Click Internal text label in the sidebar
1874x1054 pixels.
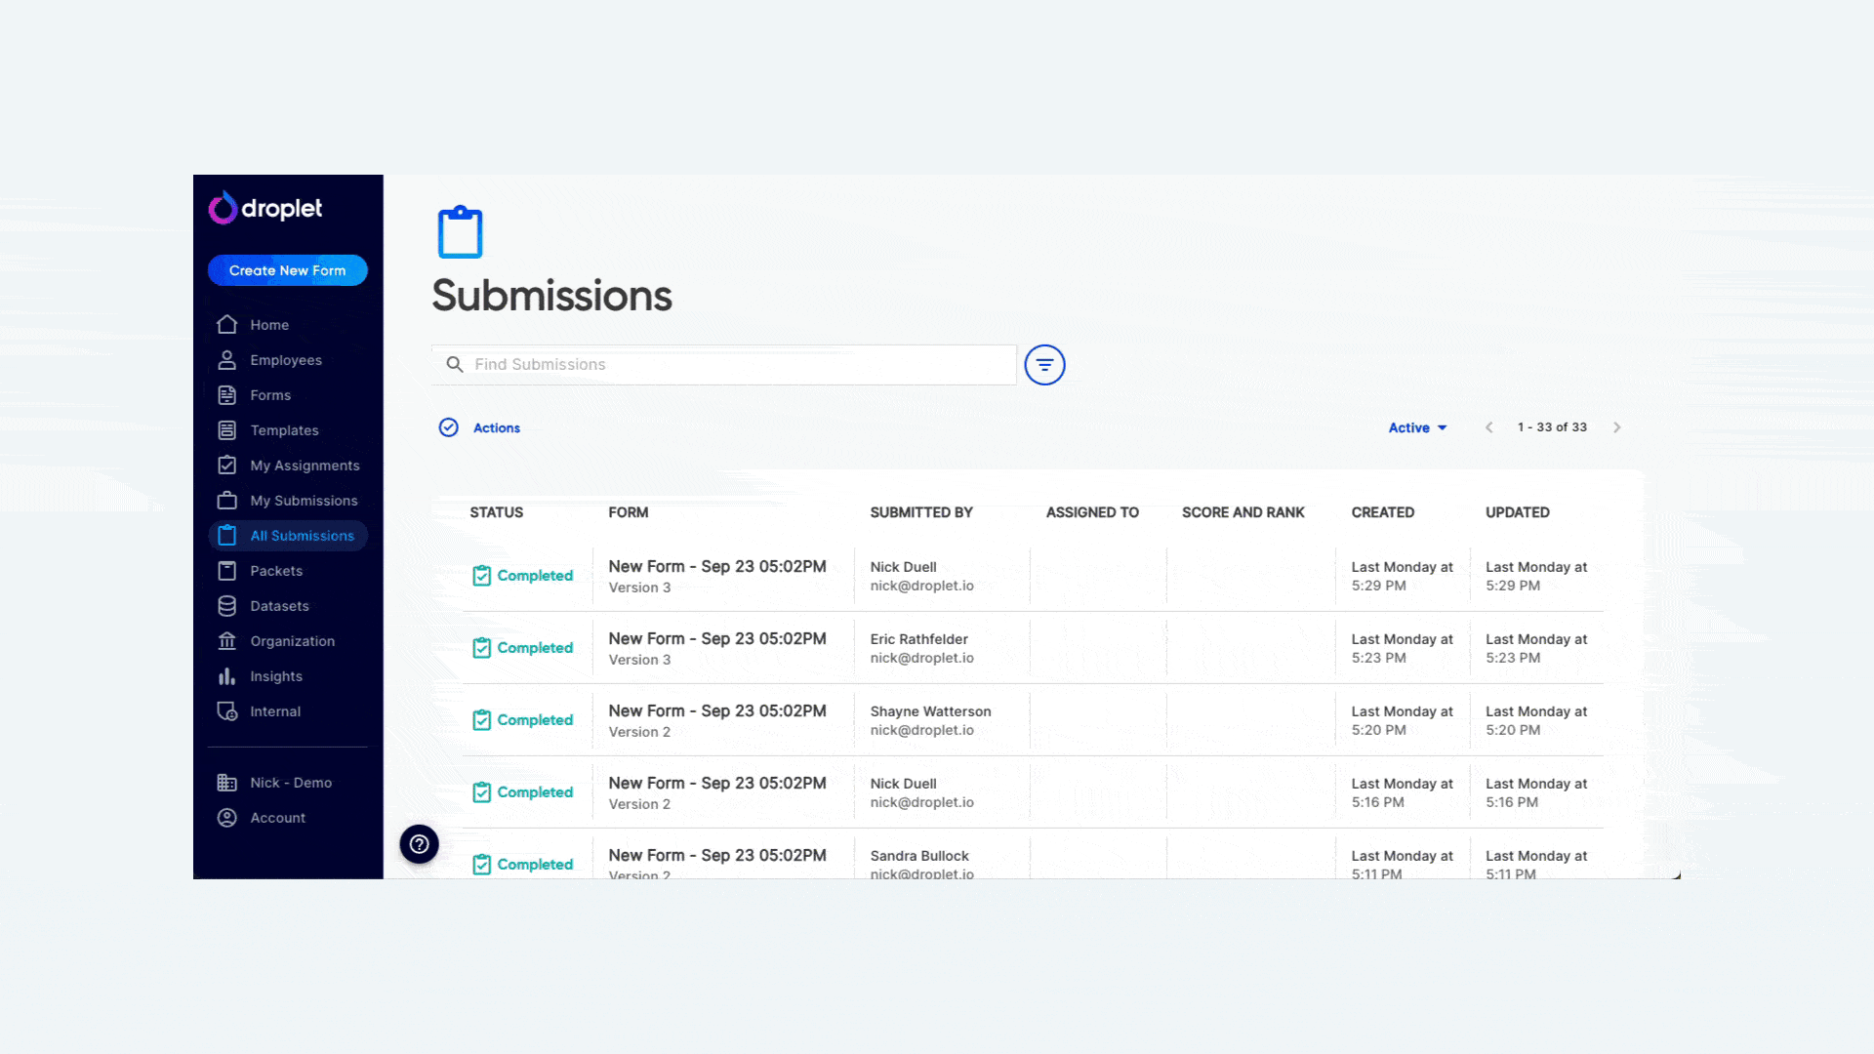pyautogui.click(x=275, y=711)
